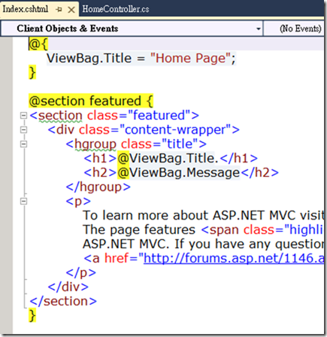
Task: Collapse the section class="featured" block
Action: (x=23, y=115)
